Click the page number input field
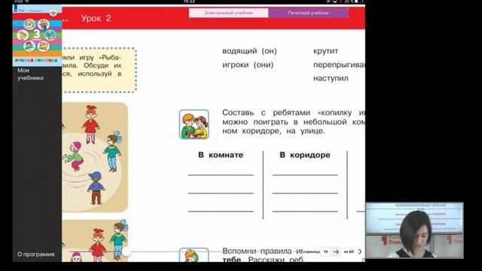482x271 pixels. tap(325, 251)
